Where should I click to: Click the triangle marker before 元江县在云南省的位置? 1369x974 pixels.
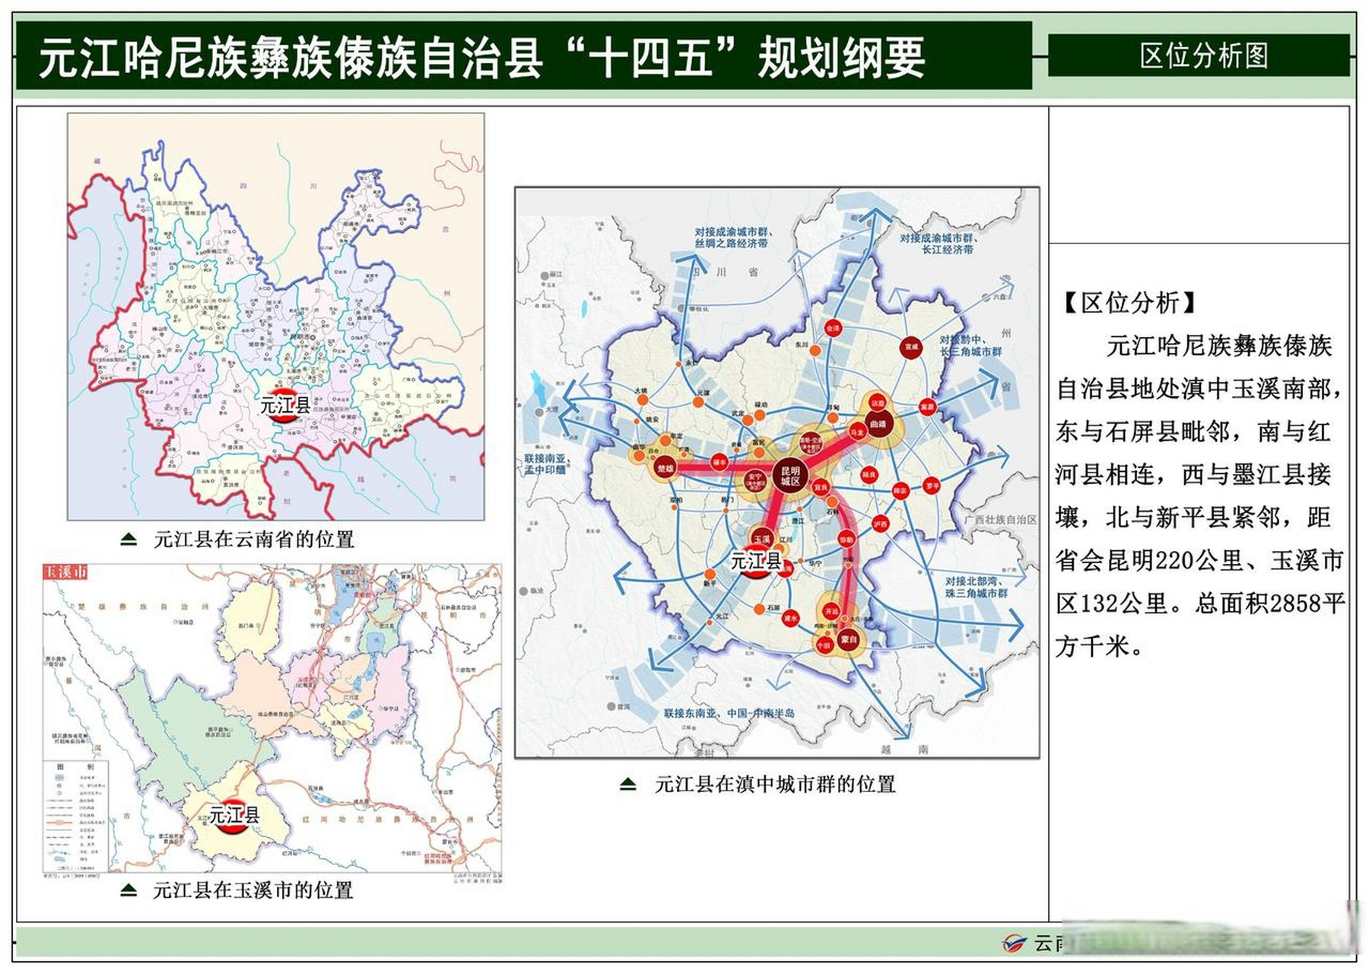click(x=129, y=540)
